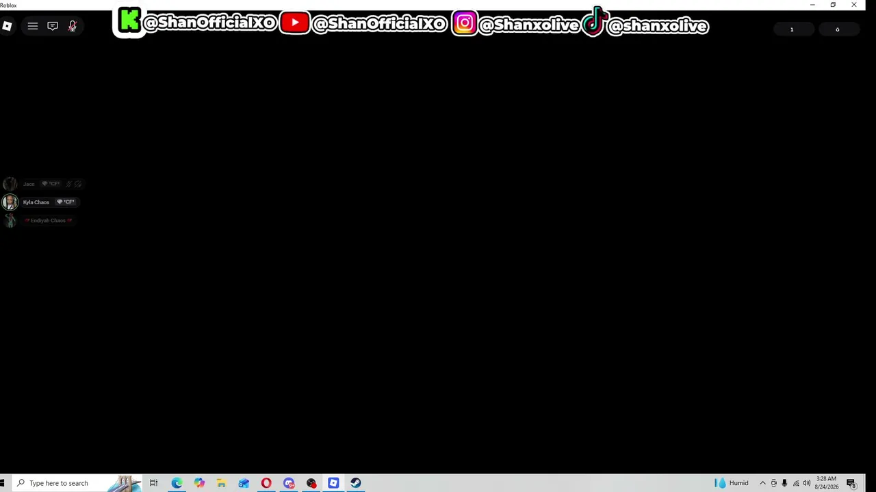Open Task View on the taskbar
Screen dimensions: 876x492
(x=153, y=483)
